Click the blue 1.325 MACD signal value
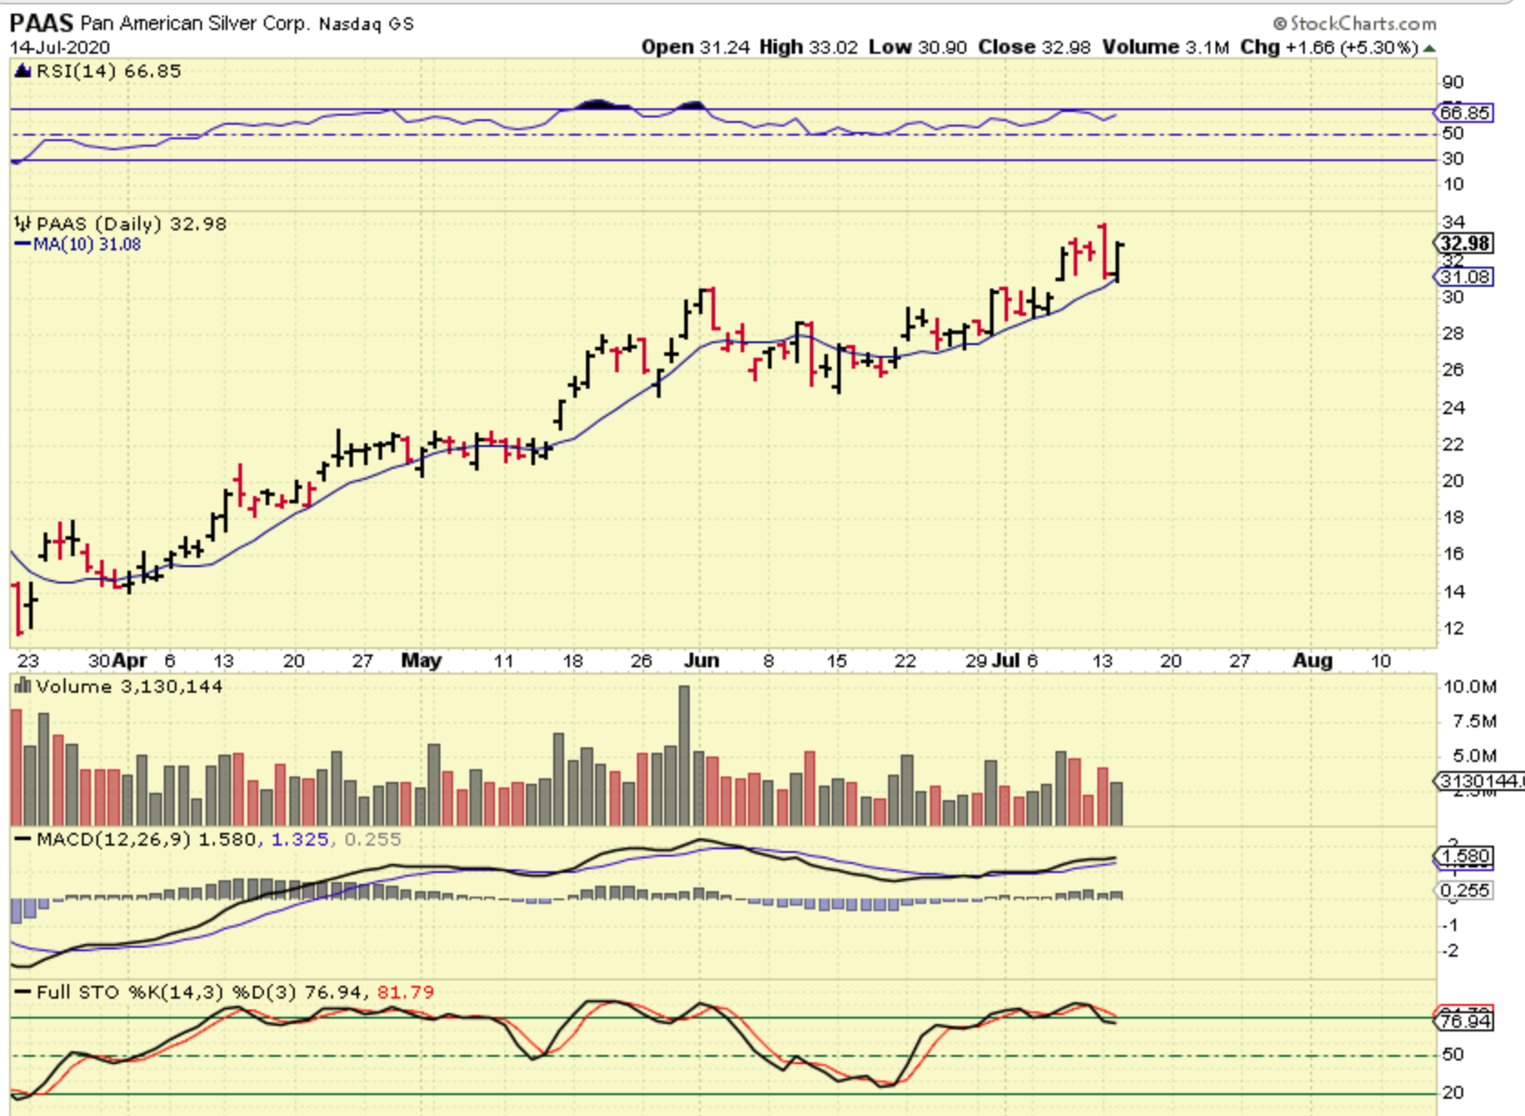Image resolution: width=1525 pixels, height=1116 pixels. coord(300,839)
